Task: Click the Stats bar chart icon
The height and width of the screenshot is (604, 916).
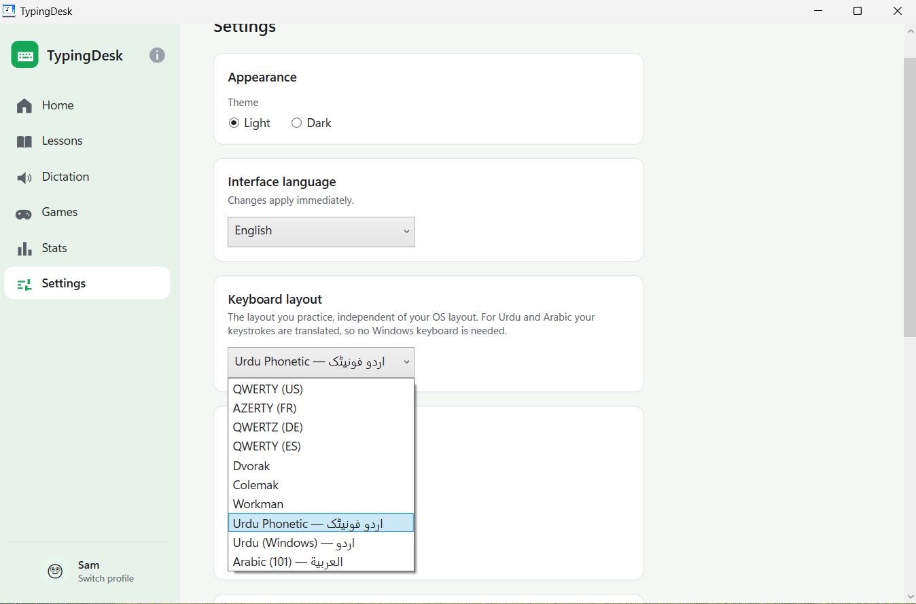Action: click(24, 248)
